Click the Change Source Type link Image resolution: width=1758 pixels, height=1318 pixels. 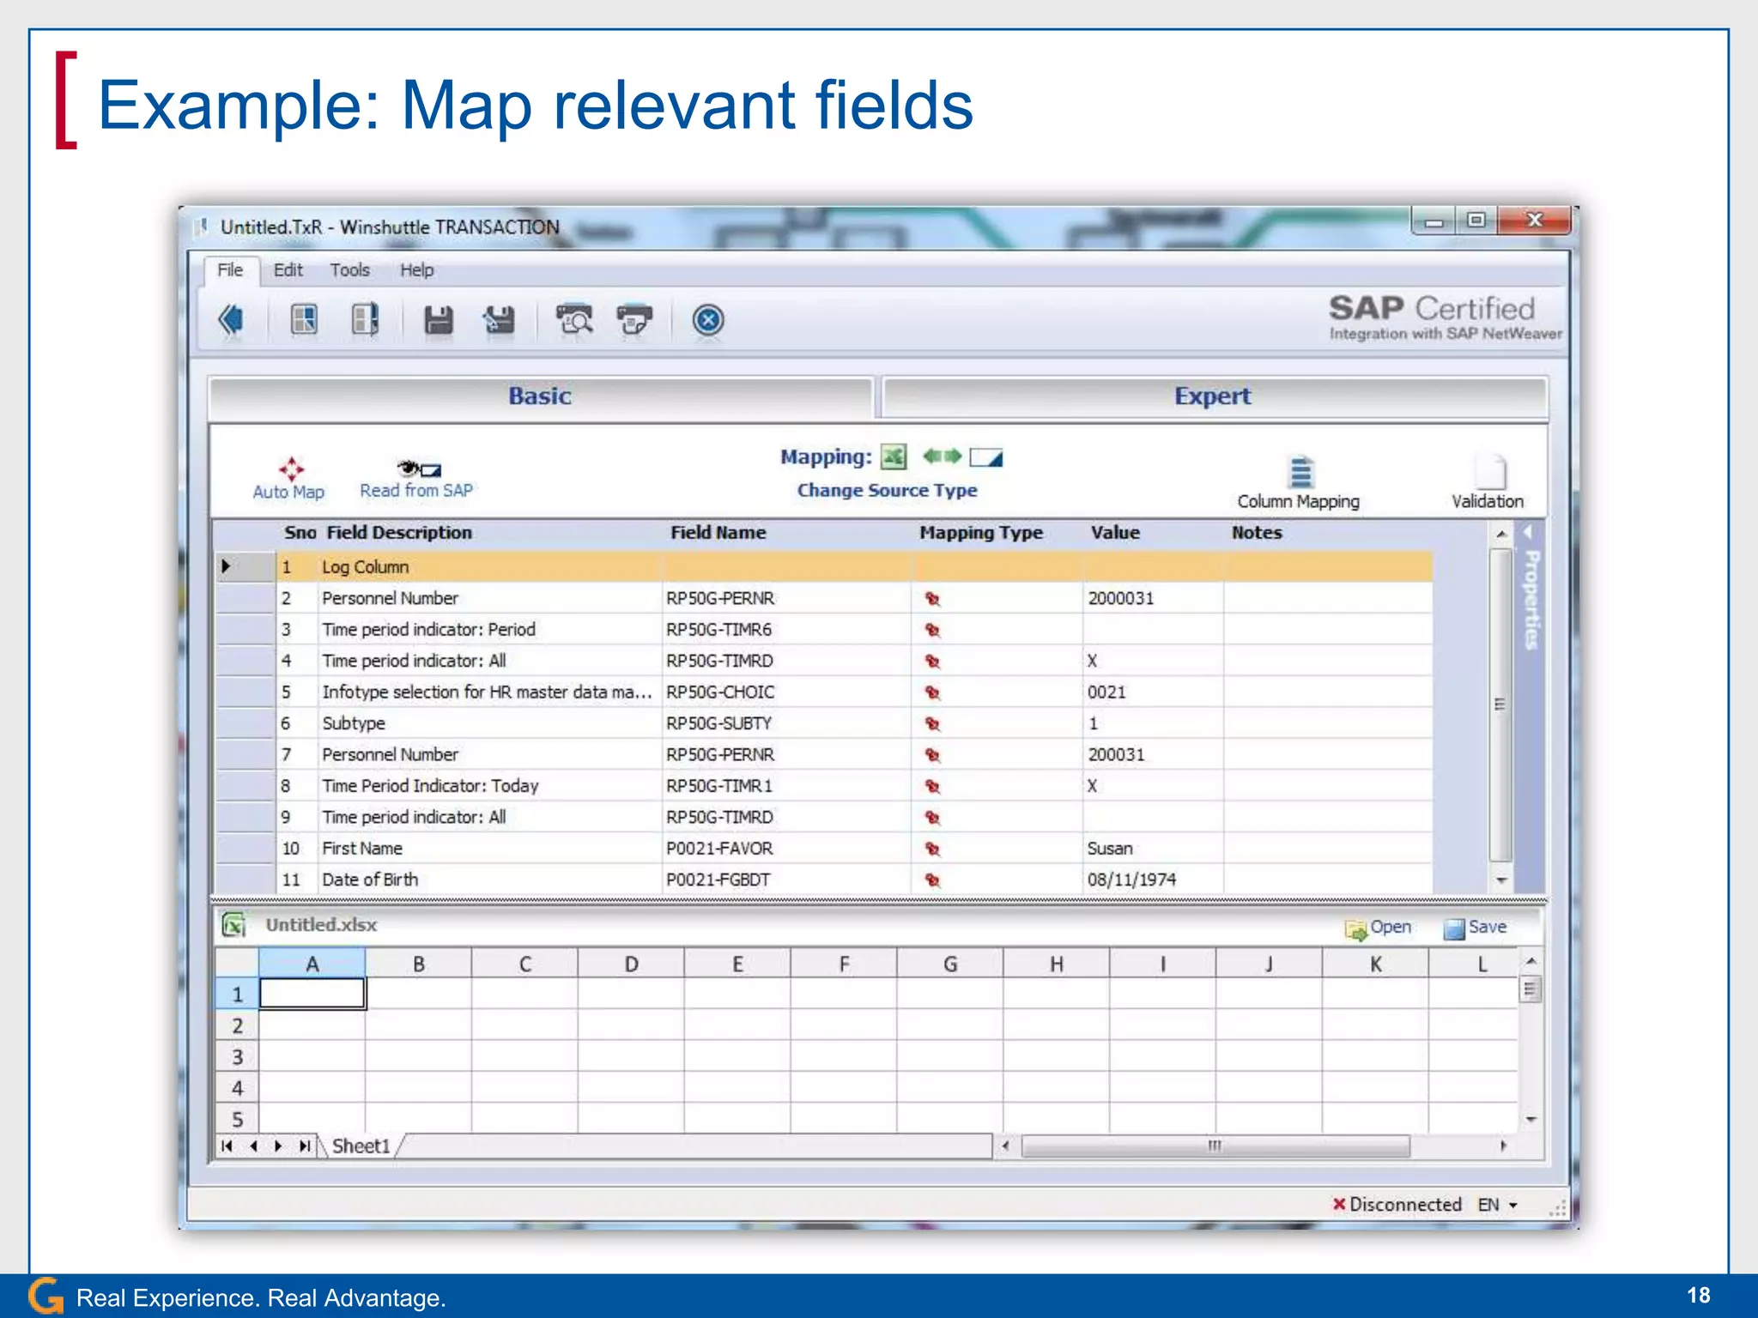point(887,491)
